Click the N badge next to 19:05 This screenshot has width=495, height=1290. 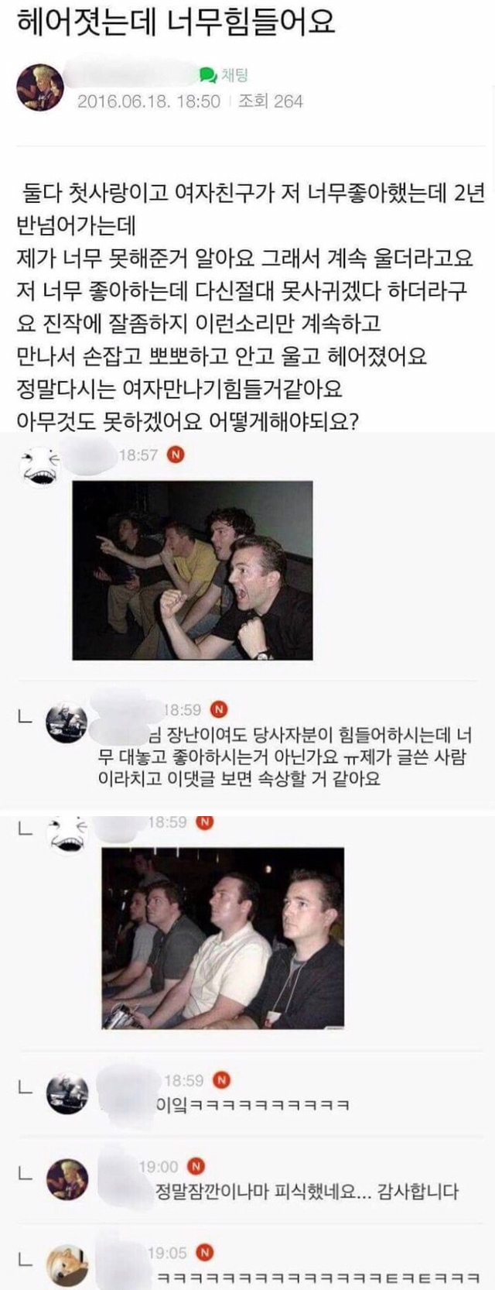pyautogui.click(x=204, y=1253)
